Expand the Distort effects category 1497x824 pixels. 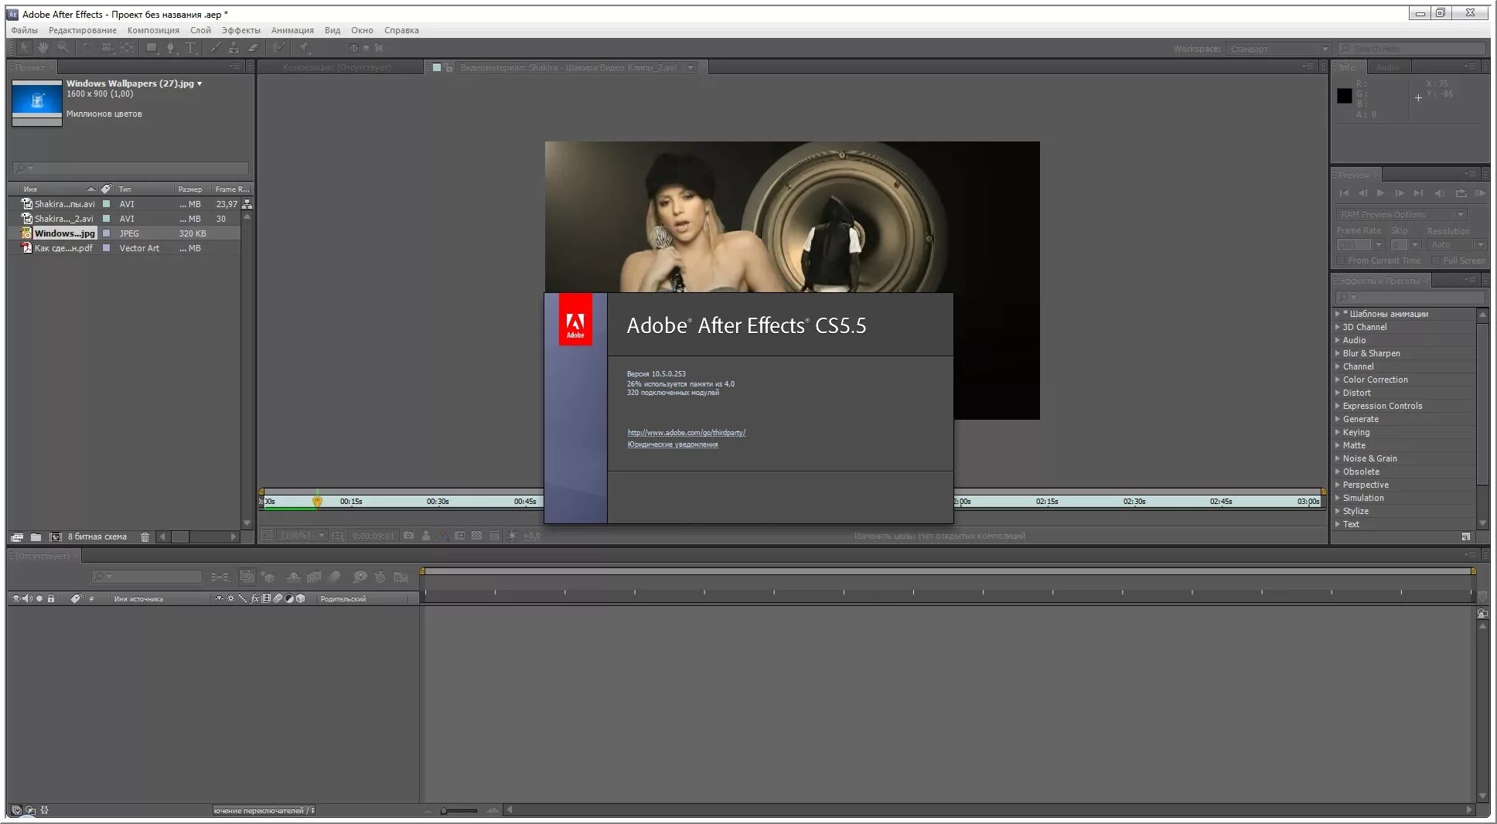[x=1337, y=393]
